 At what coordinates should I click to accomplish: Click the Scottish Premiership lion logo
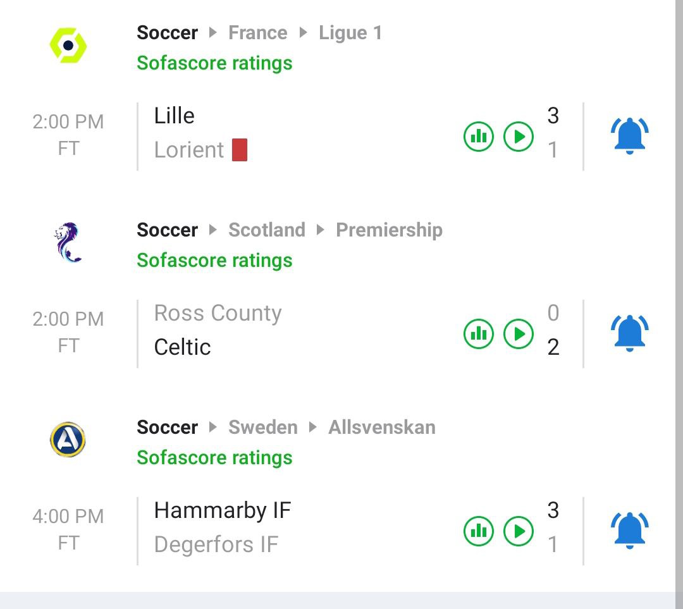(x=68, y=242)
